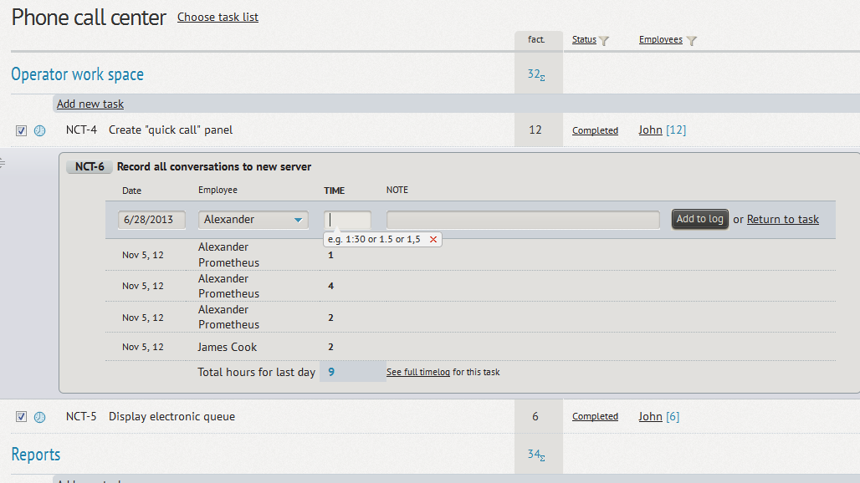Click the clock icon beside NCT-4
860x483 pixels.
(x=39, y=130)
